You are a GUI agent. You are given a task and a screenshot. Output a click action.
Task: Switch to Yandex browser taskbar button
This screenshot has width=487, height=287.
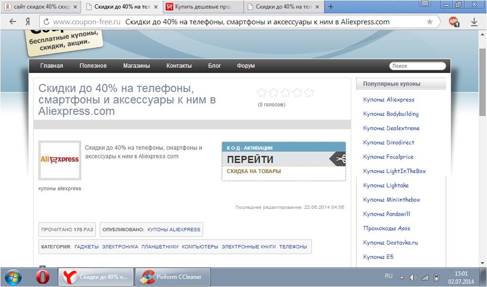96,277
